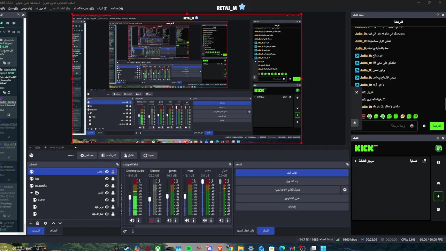Hide the Beautiful source via eye icon
This screenshot has height=251, width=446.
click(107, 186)
